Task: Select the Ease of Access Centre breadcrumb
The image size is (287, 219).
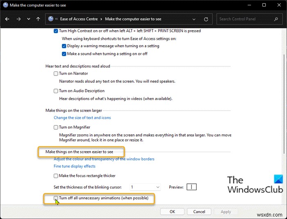Action: 79,19
